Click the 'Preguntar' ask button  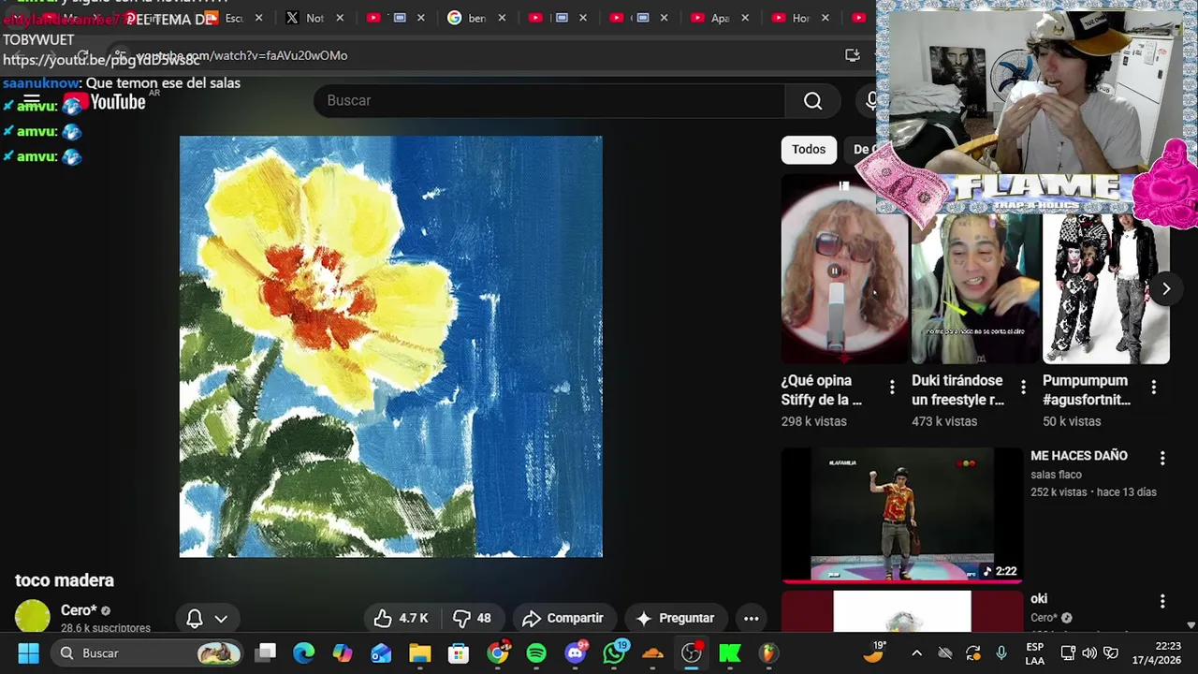[x=675, y=618]
